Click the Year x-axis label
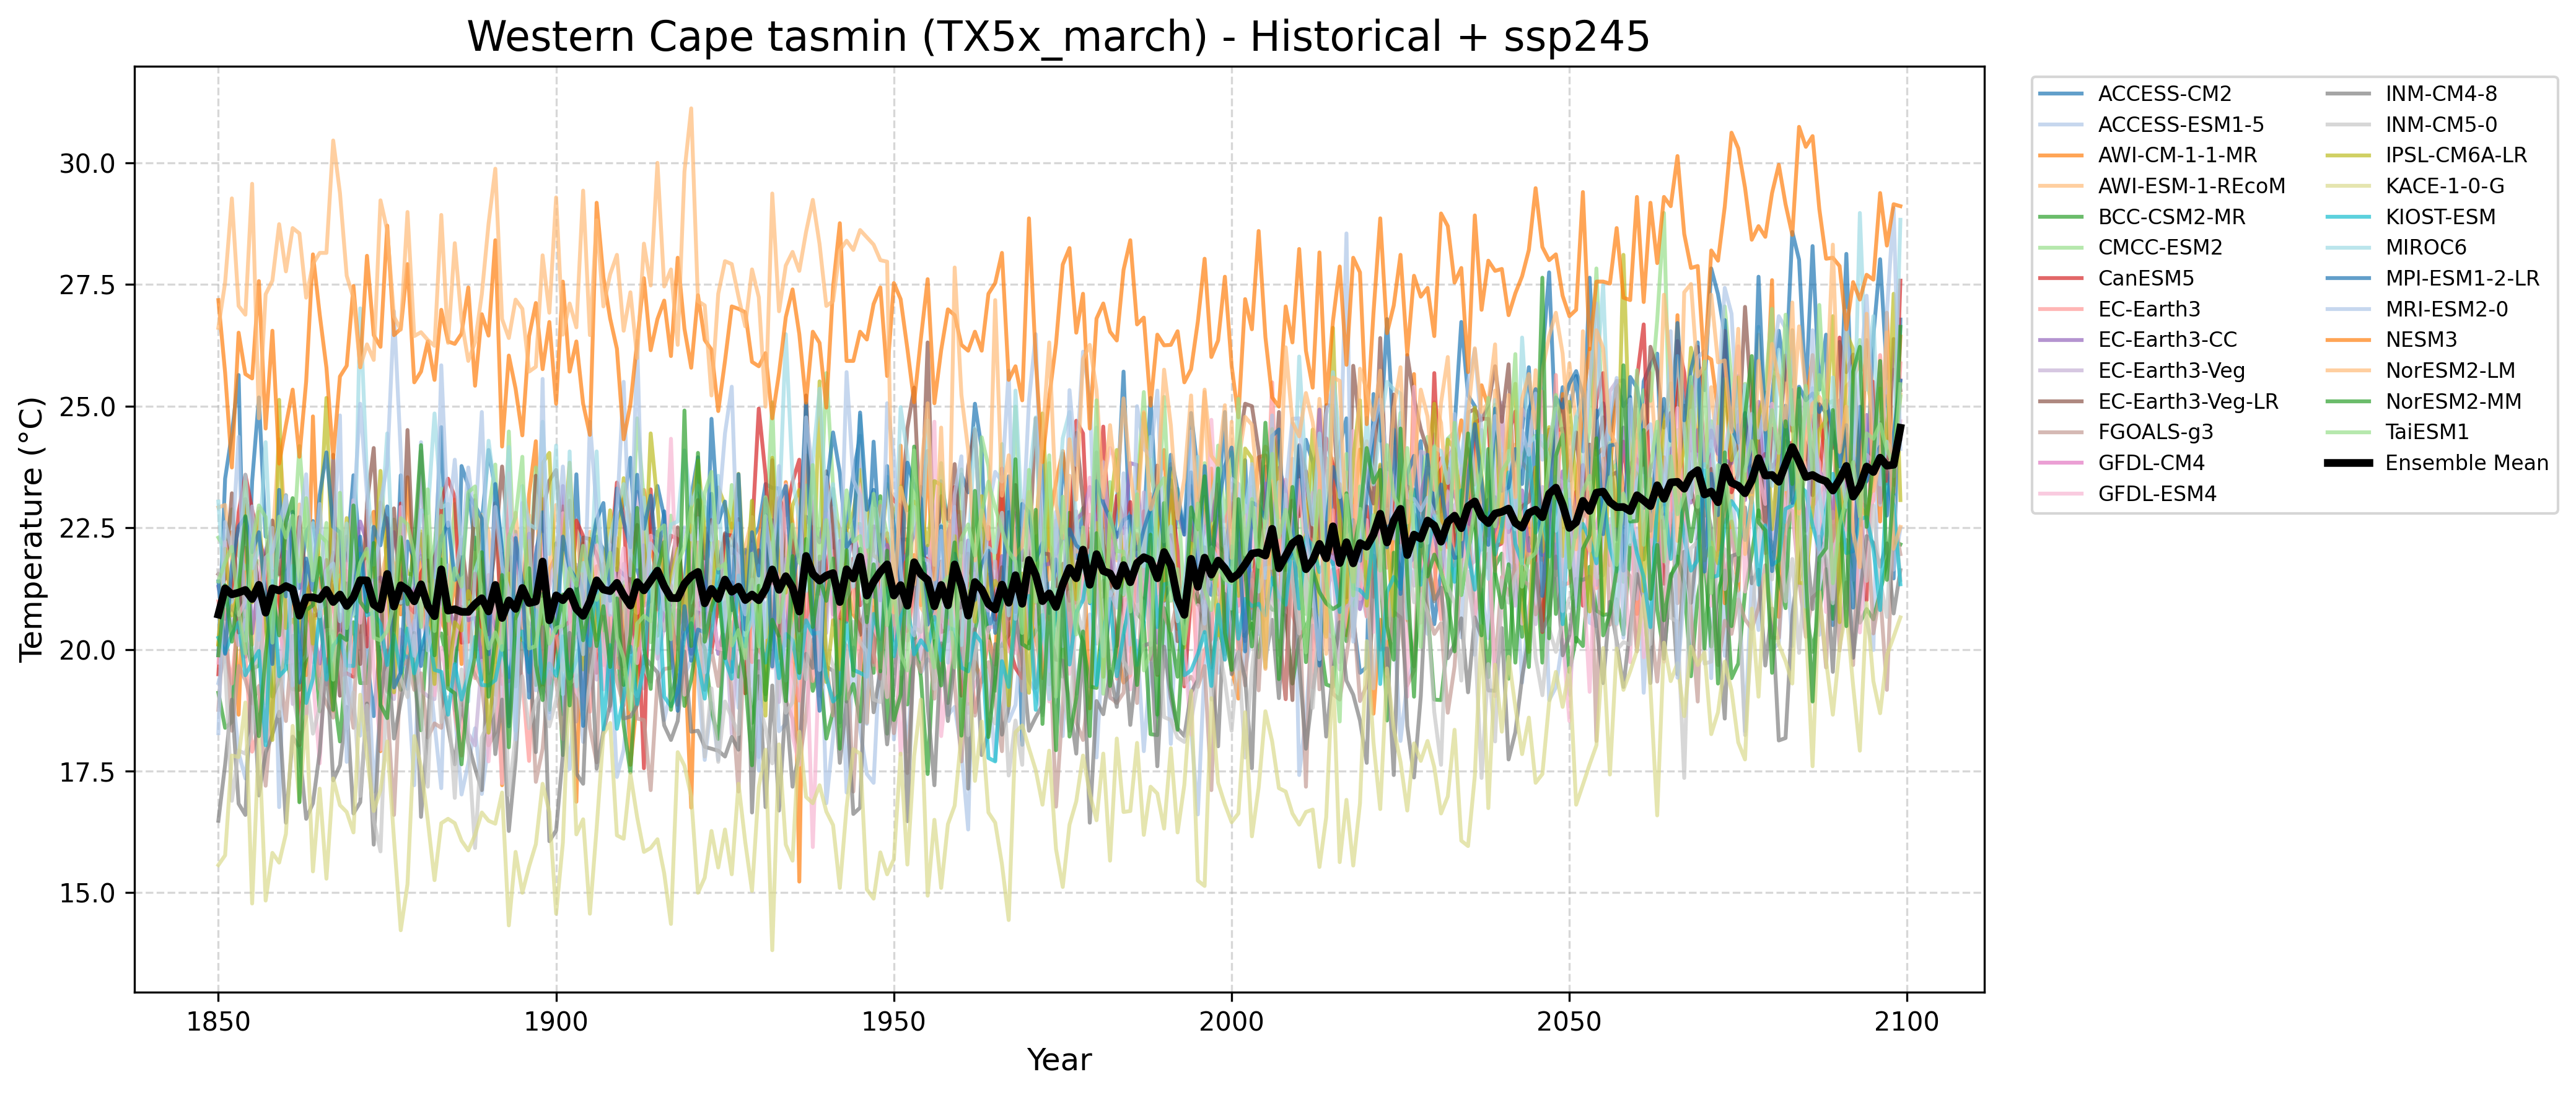 tap(1058, 1060)
